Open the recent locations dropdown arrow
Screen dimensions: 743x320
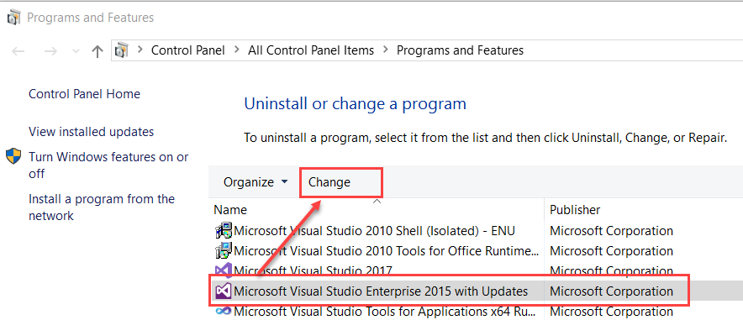(76, 51)
